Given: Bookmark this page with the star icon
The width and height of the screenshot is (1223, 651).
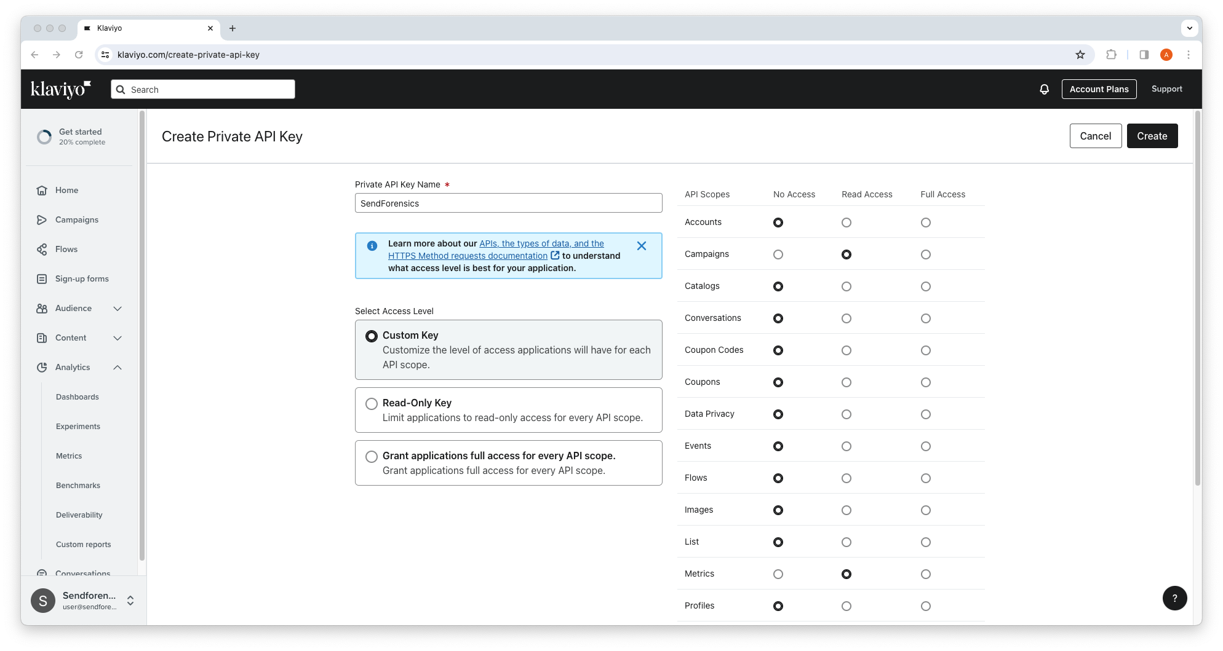Looking at the screenshot, I should 1080,55.
